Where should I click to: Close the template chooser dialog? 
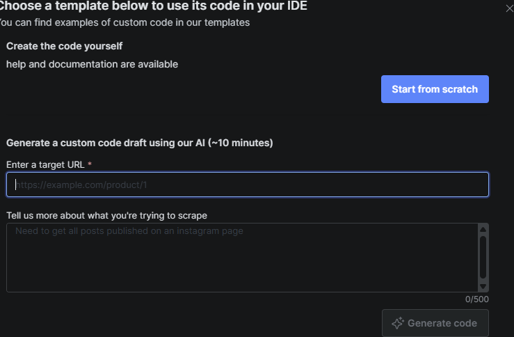coord(509,9)
